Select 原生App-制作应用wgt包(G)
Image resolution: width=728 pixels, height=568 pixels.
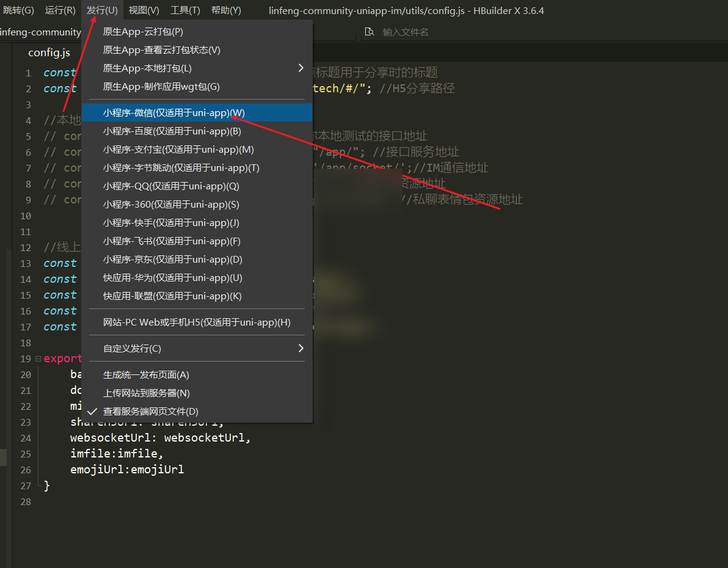pyautogui.click(x=197, y=86)
